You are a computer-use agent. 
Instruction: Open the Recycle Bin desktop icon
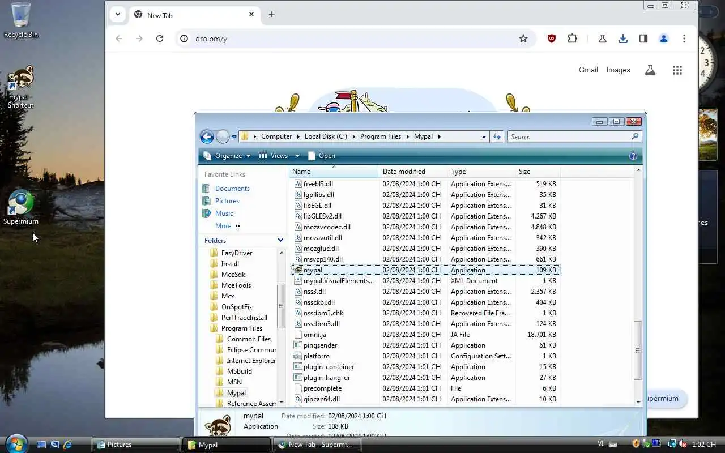pos(21,20)
